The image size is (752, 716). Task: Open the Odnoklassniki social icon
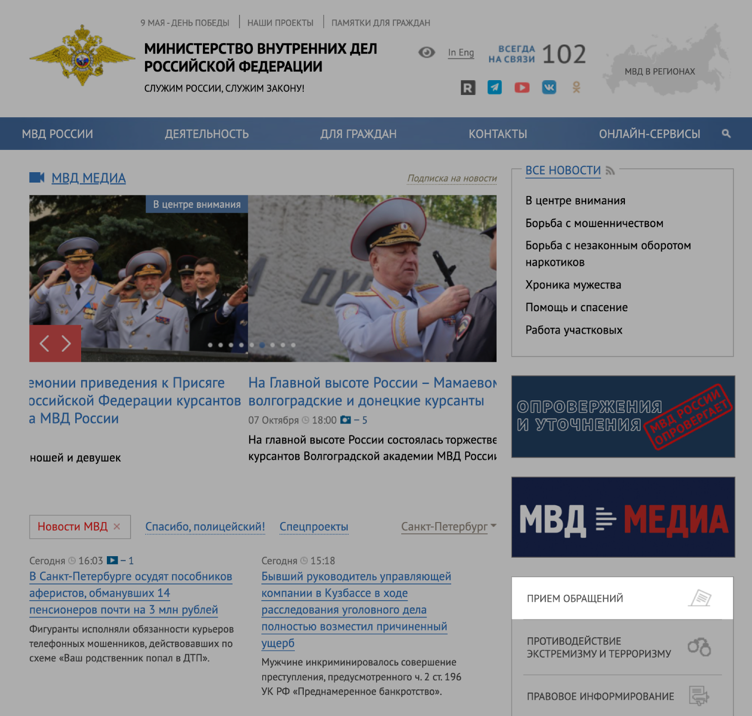(576, 88)
